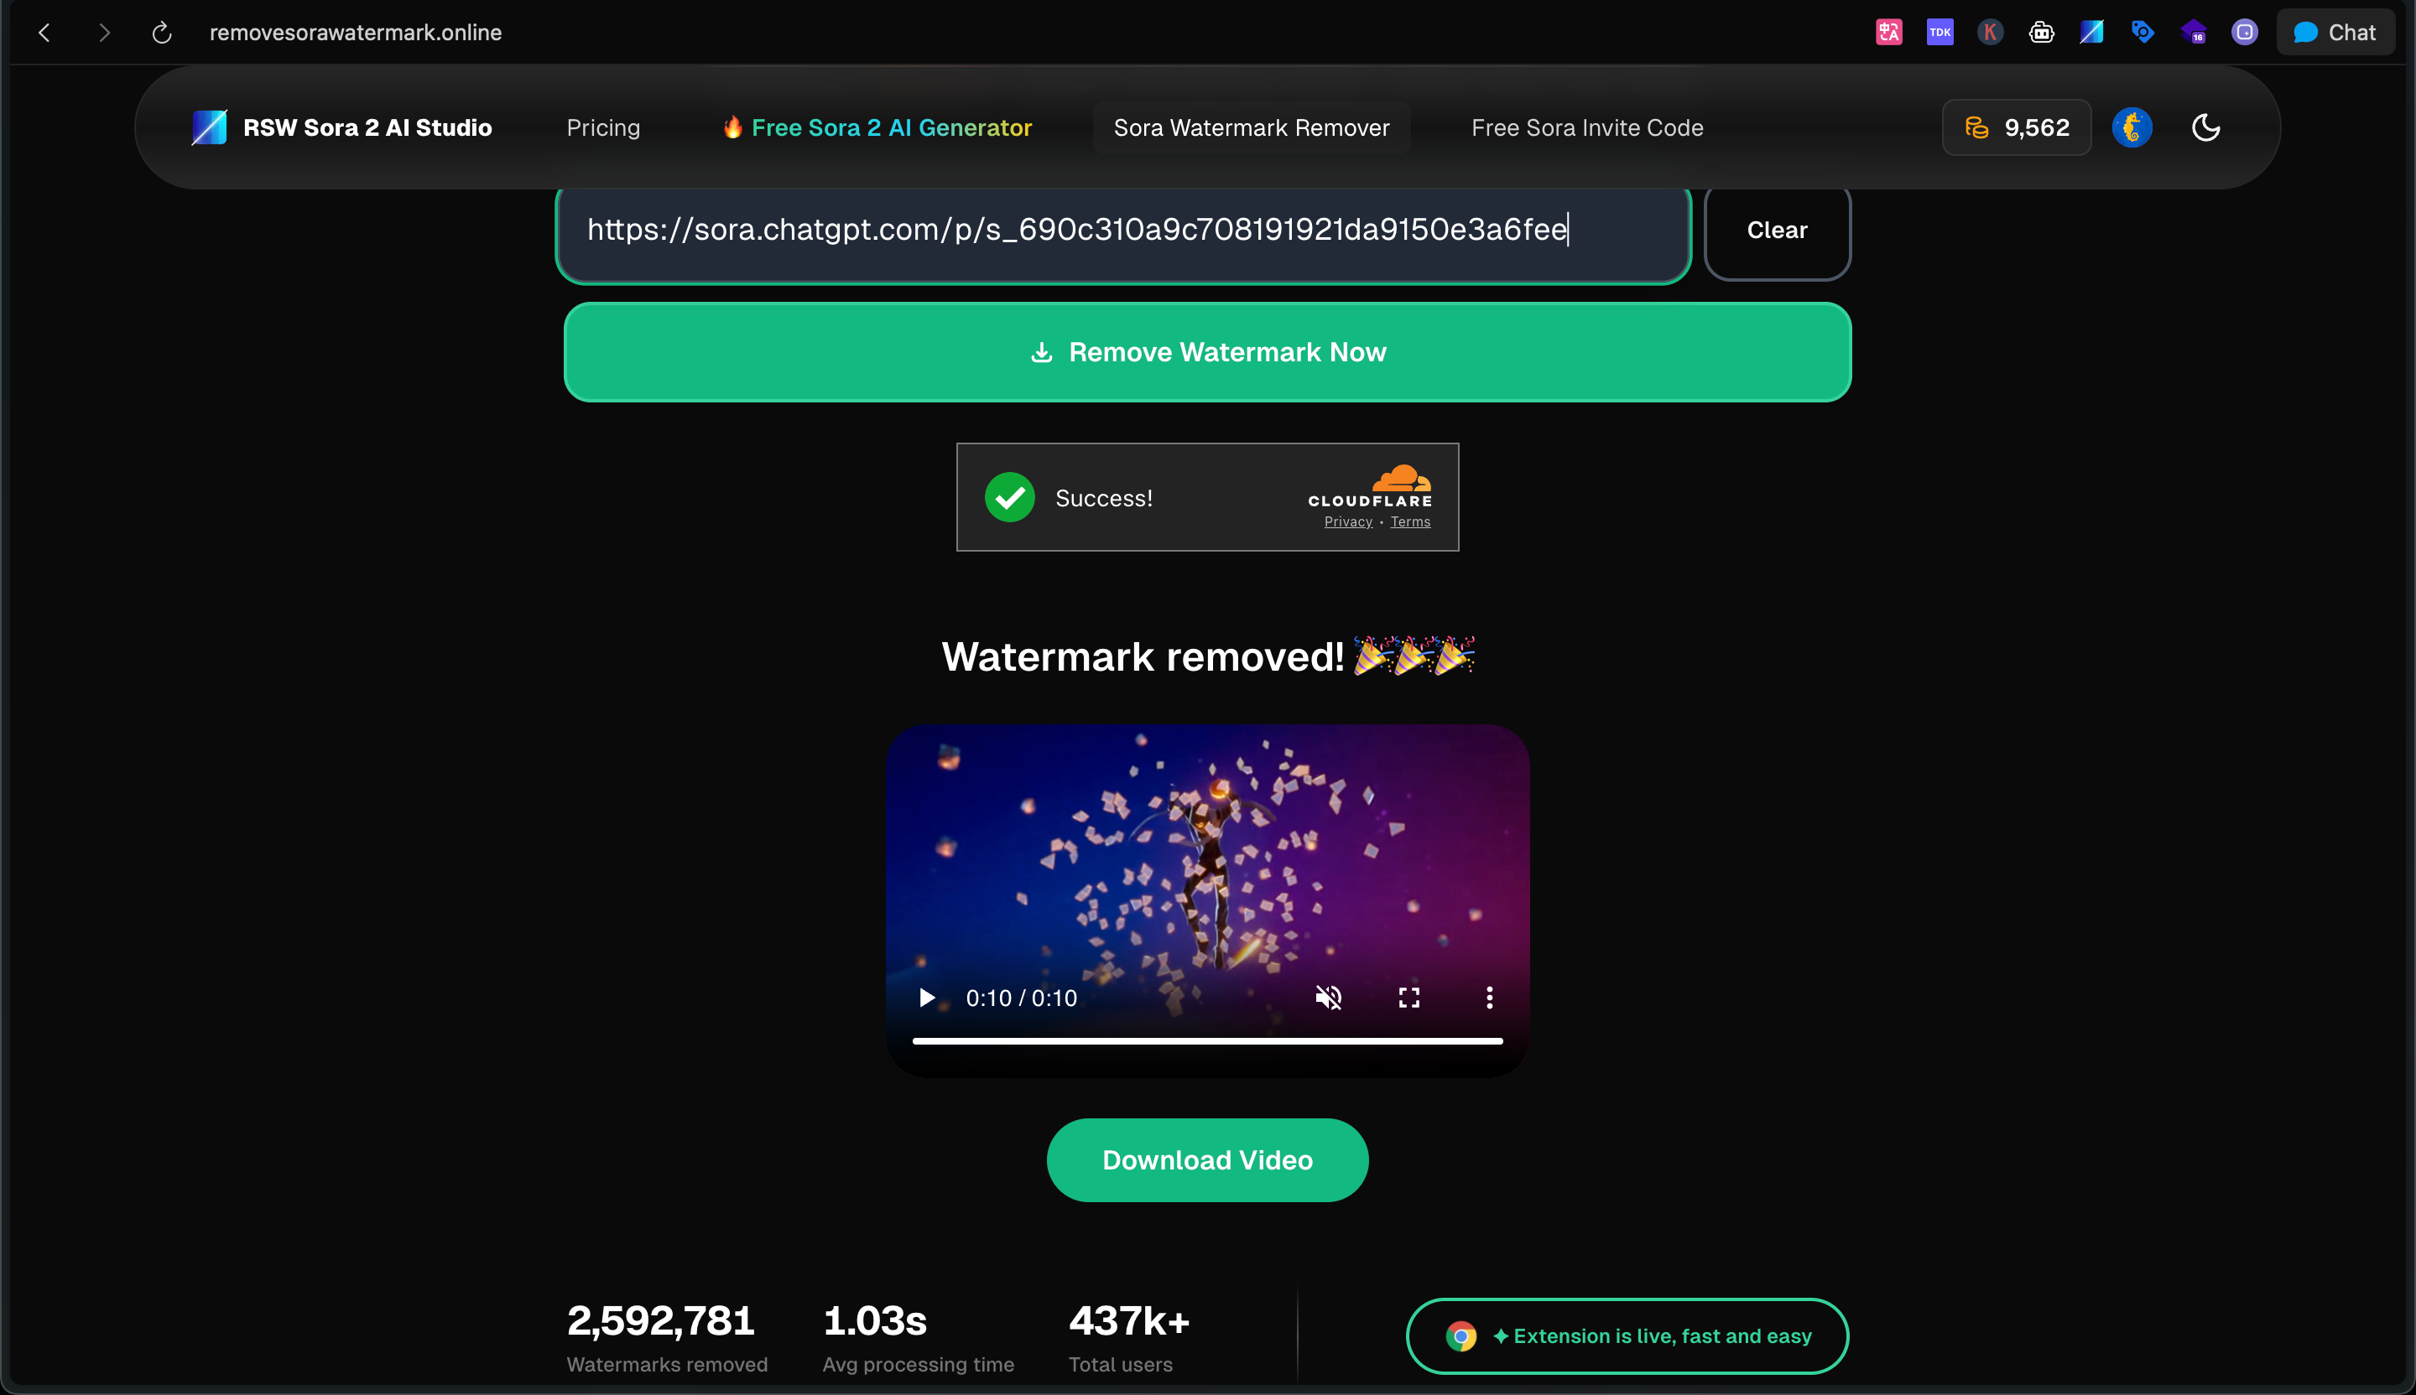Play the watermark-removed video

pyautogui.click(x=926, y=998)
